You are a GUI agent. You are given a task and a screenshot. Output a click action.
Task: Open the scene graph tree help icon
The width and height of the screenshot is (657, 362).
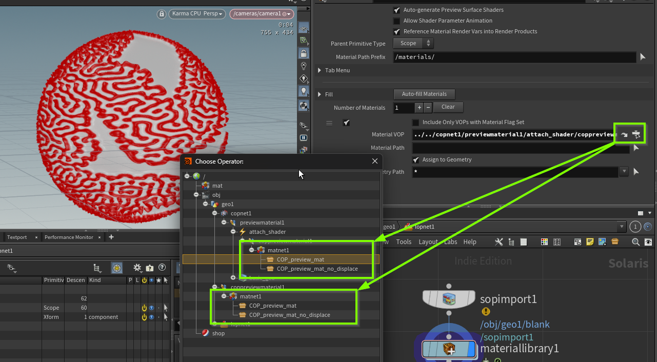(x=162, y=268)
